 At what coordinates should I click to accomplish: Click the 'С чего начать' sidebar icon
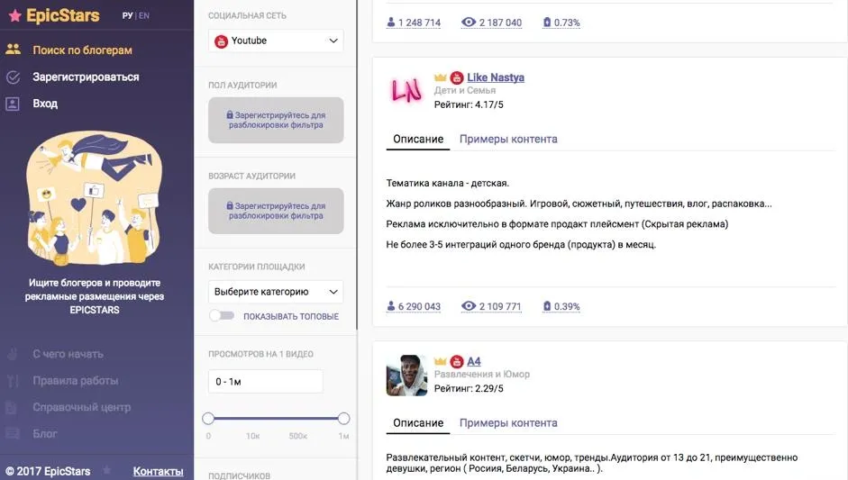(x=13, y=354)
